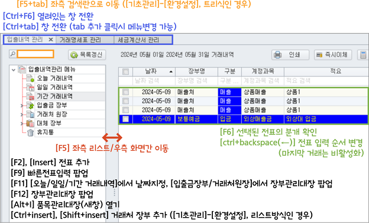Click the 적요 column header
Viewport: 369px width, 223px height.
[326, 72]
